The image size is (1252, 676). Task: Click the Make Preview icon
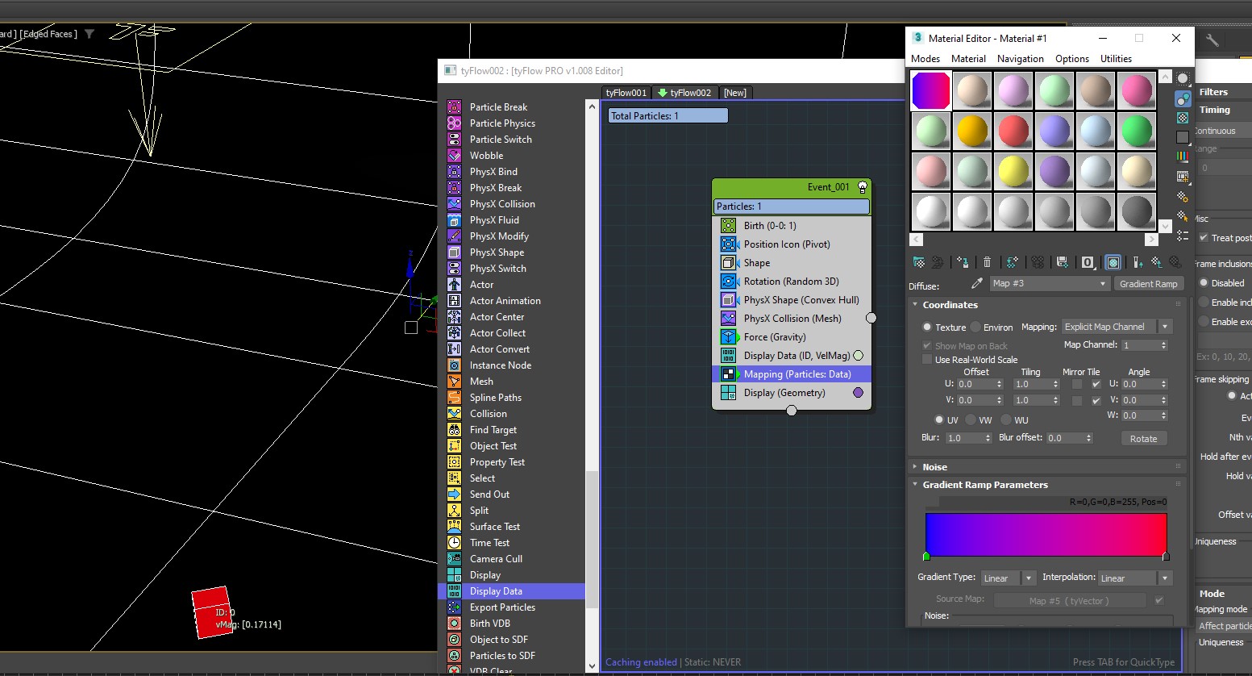tap(1183, 177)
